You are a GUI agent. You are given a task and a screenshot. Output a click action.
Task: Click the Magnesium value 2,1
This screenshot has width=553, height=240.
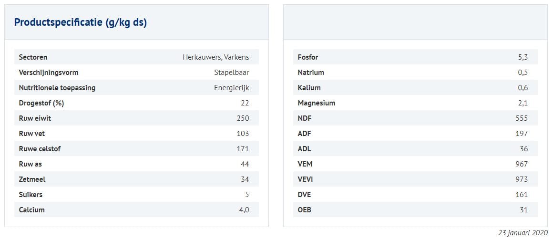[x=522, y=103]
